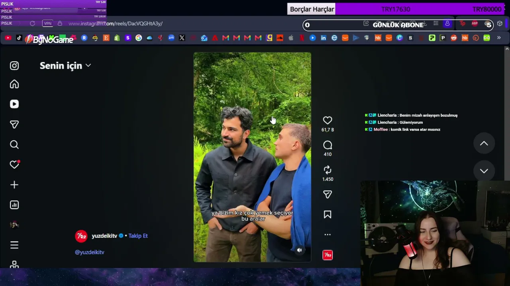
Task: Repost the reel
Action: pos(328,170)
